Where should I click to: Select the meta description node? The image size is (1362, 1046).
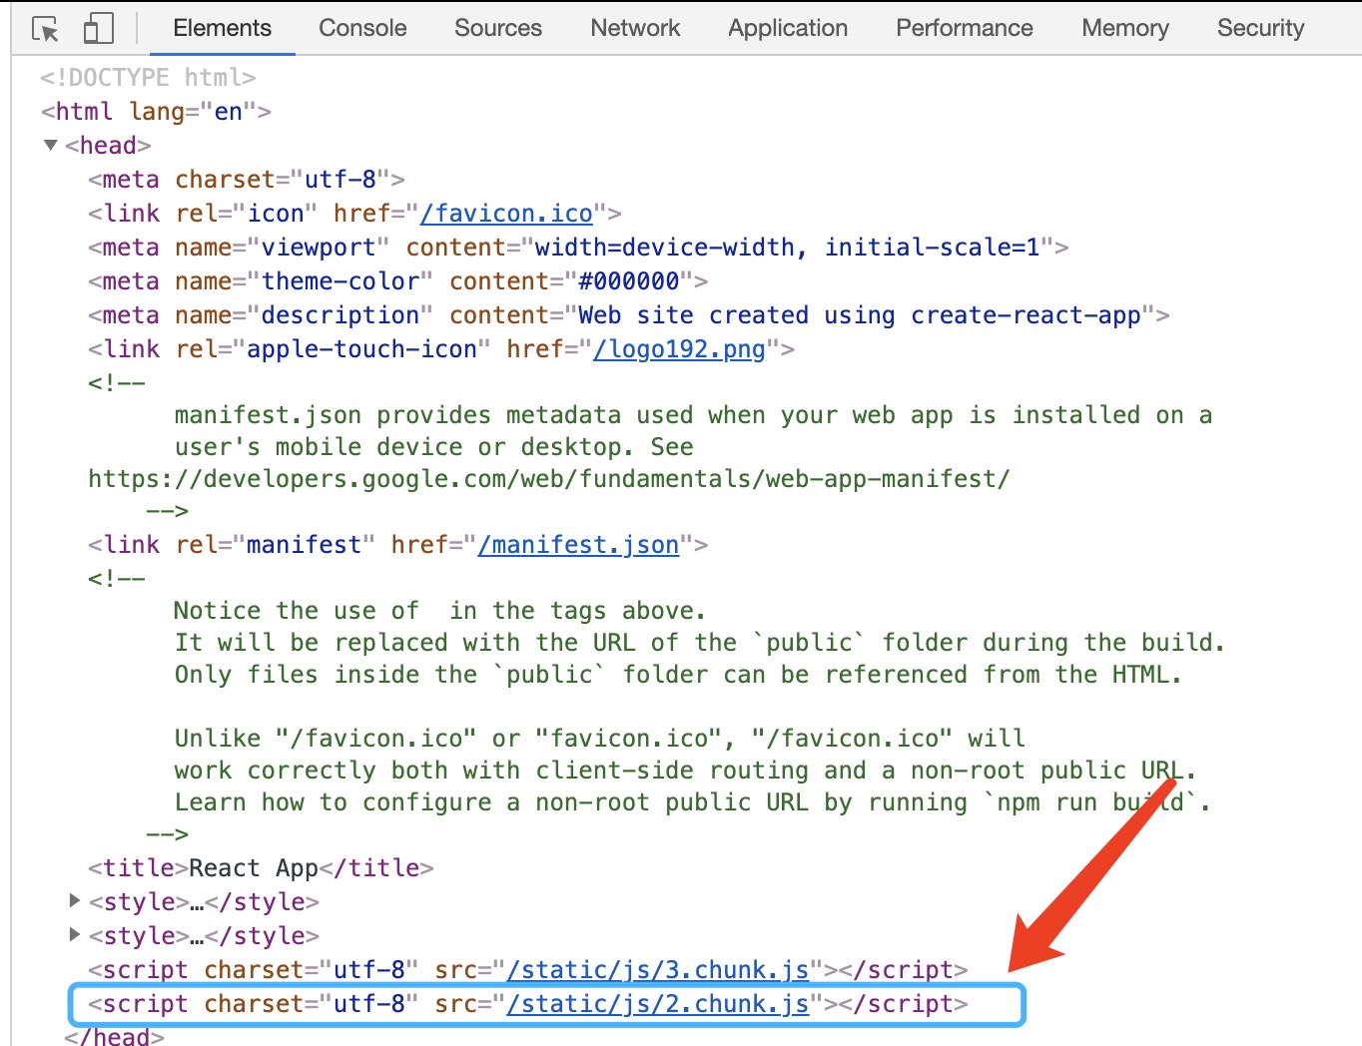629,315
